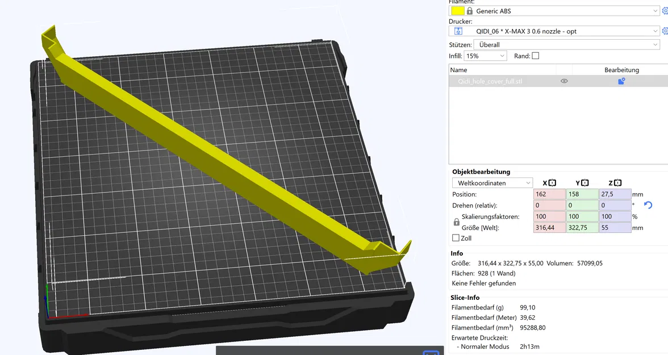The width and height of the screenshot is (668, 355).
Task: Click the Bearbeitung column header
Action: (x=621, y=70)
